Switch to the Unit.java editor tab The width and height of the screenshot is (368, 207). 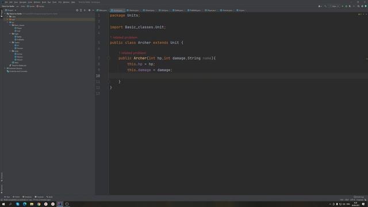point(164,10)
